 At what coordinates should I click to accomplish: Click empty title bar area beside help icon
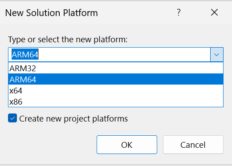point(137,12)
